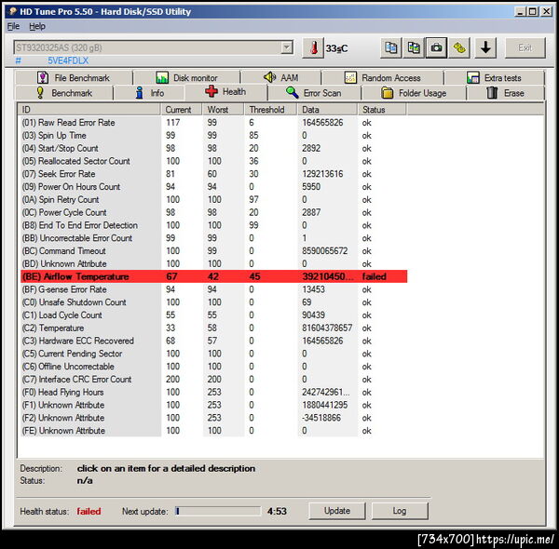Sort by Current column header
This screenshot has width=559, height=549.
click(182, 110)
